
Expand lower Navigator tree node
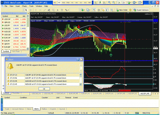[x=3, y=89]
